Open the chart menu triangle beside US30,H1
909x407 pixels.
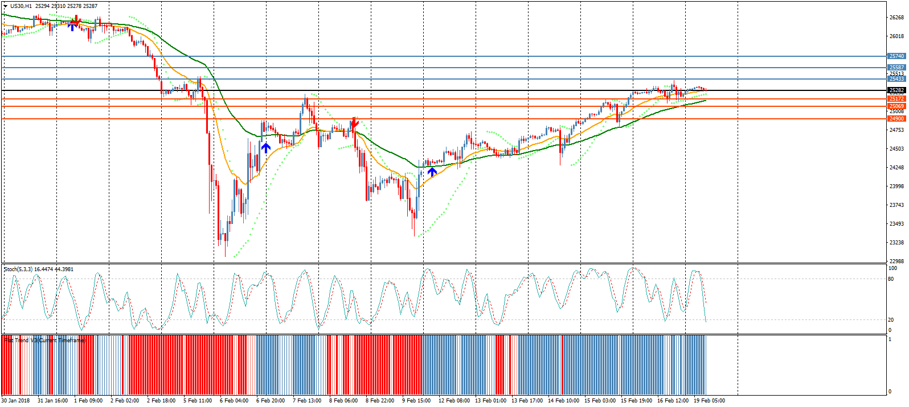(x=6, y=6)
